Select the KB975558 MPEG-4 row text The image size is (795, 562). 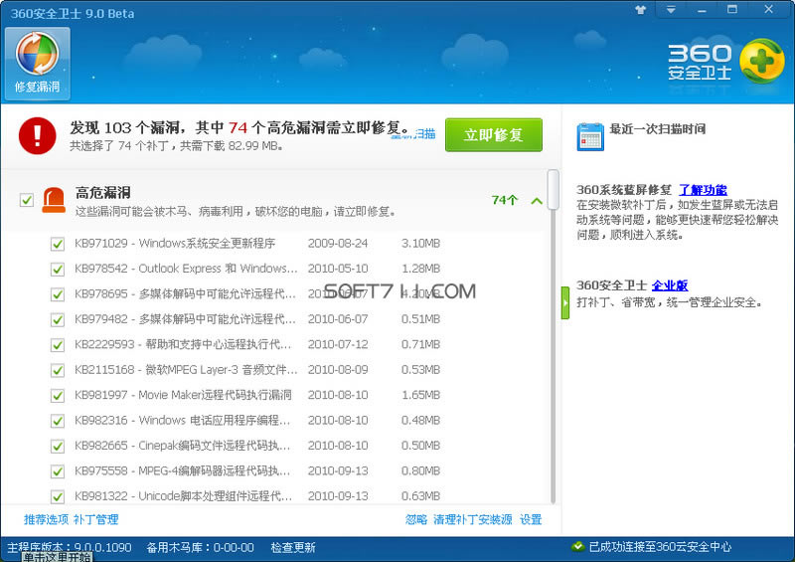point(183,471)
